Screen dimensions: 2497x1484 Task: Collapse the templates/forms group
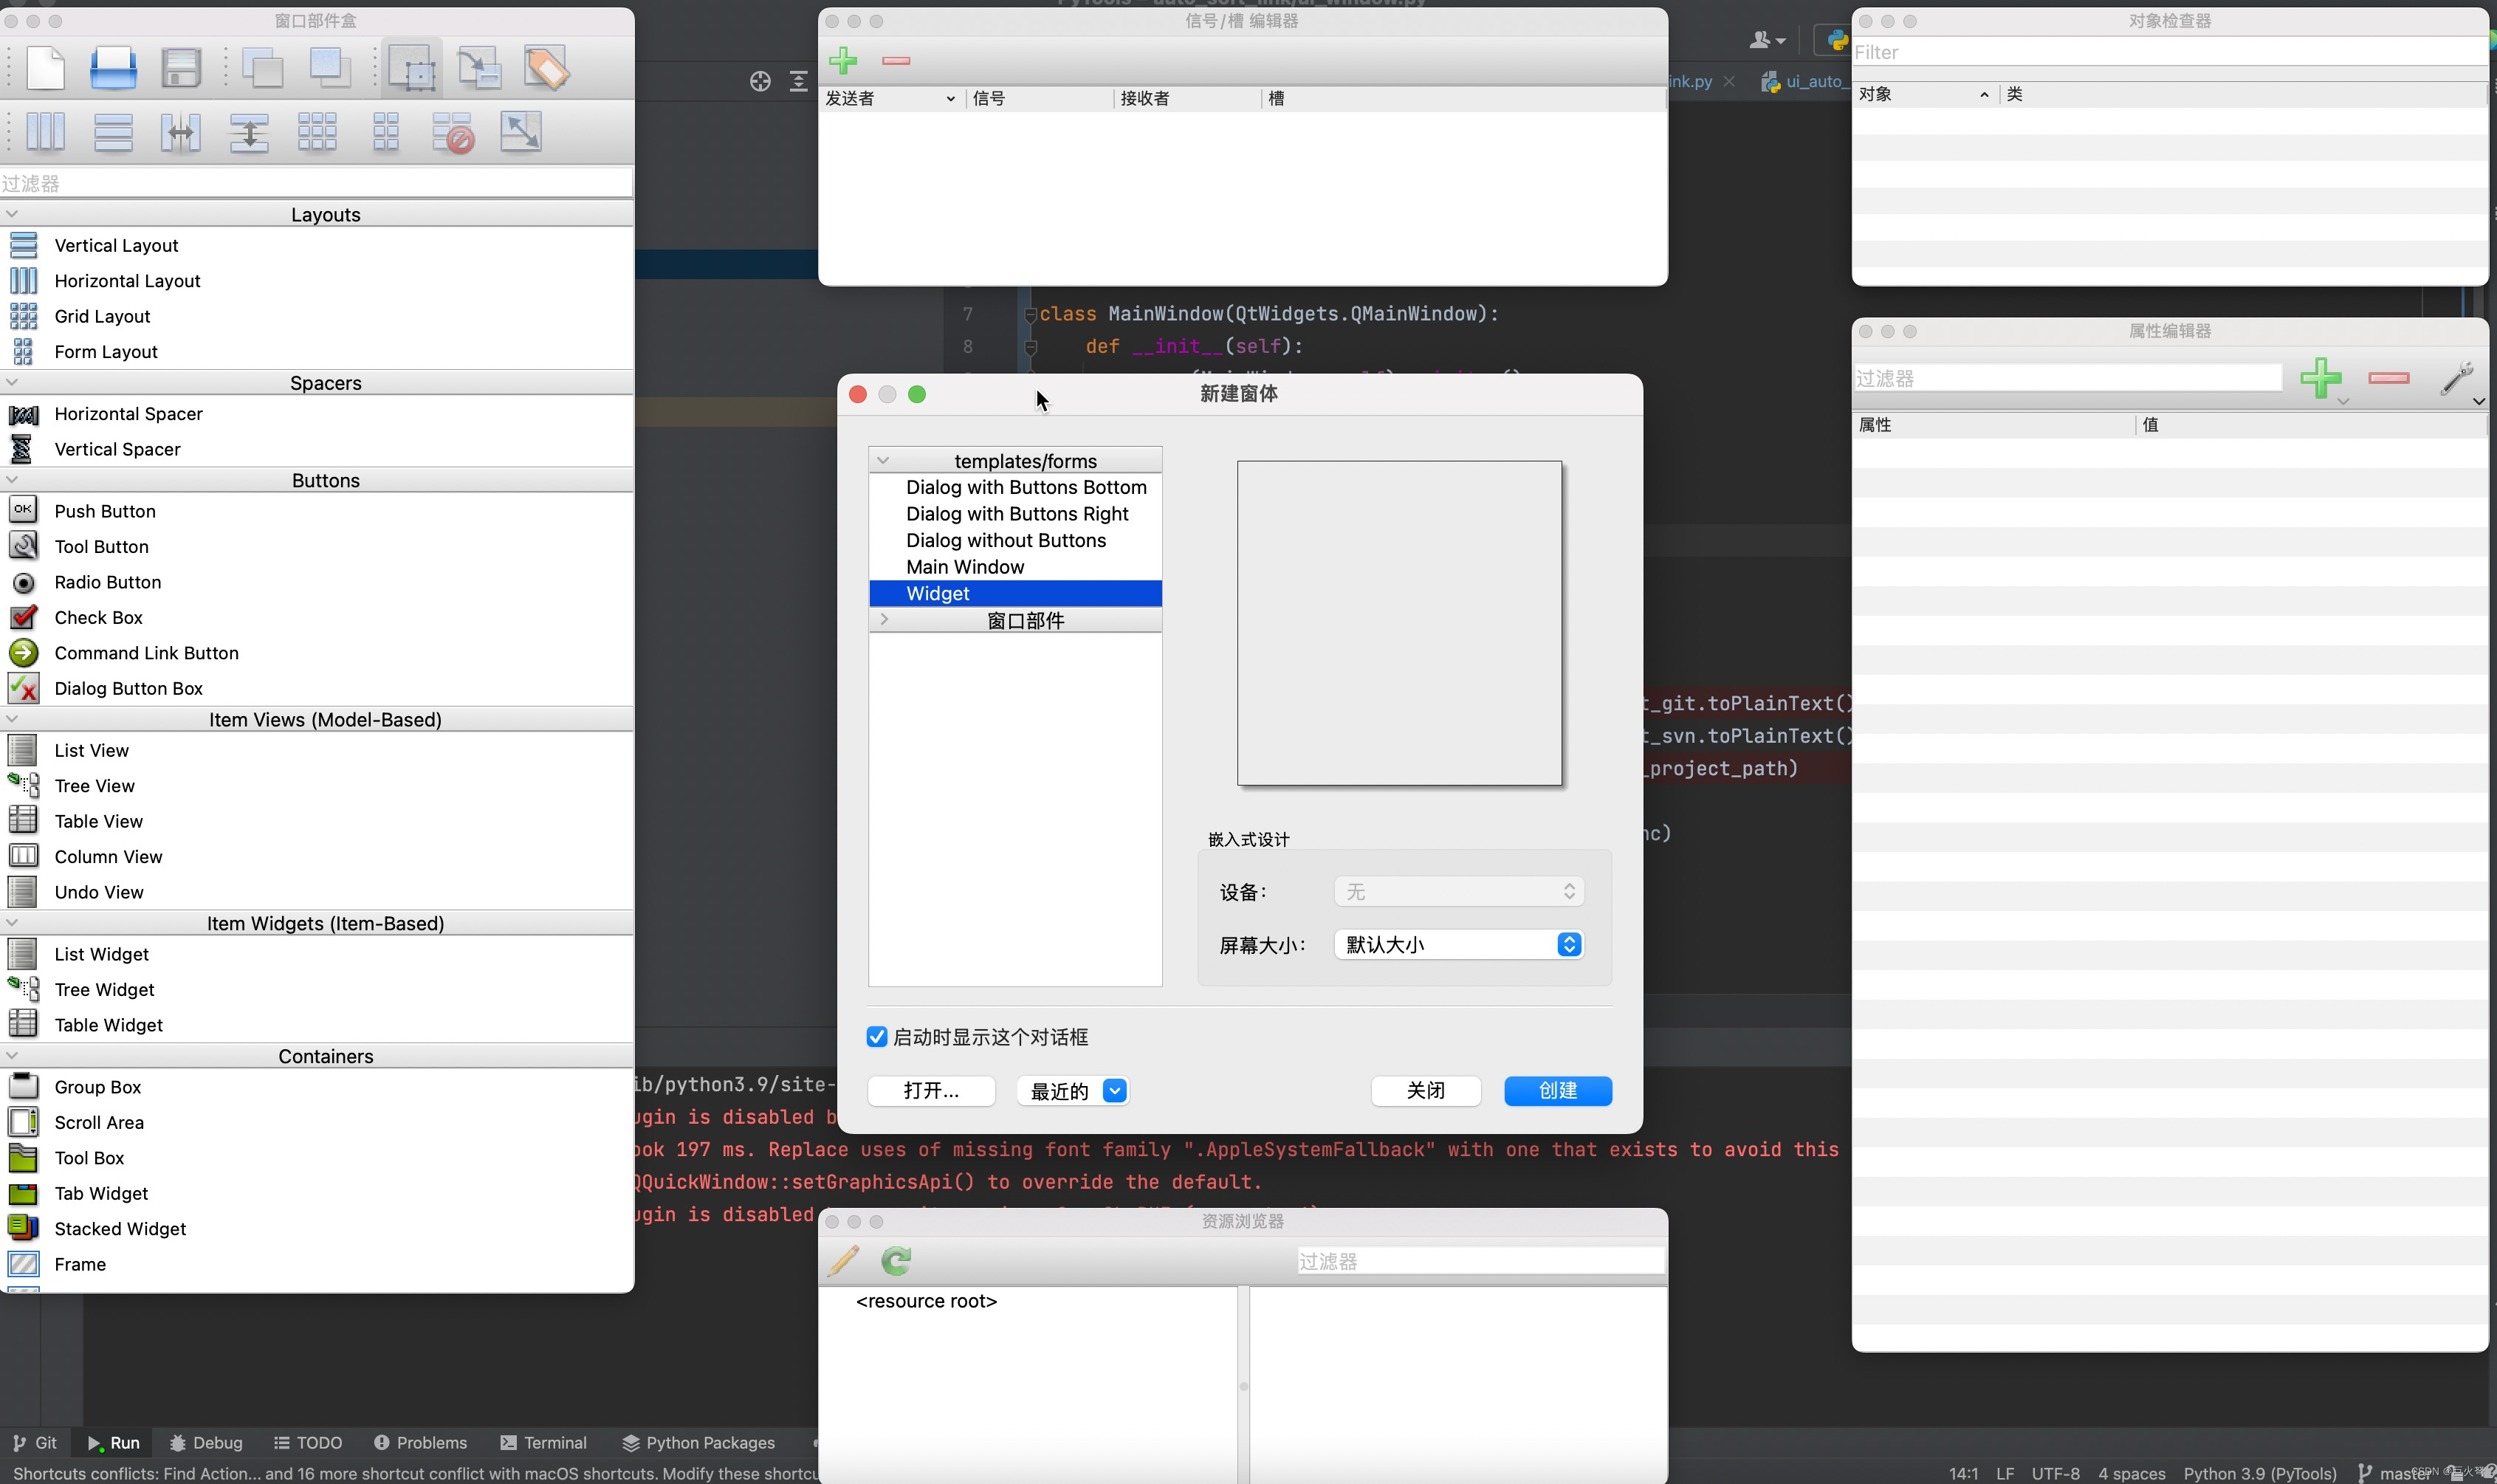click(883, 461)
